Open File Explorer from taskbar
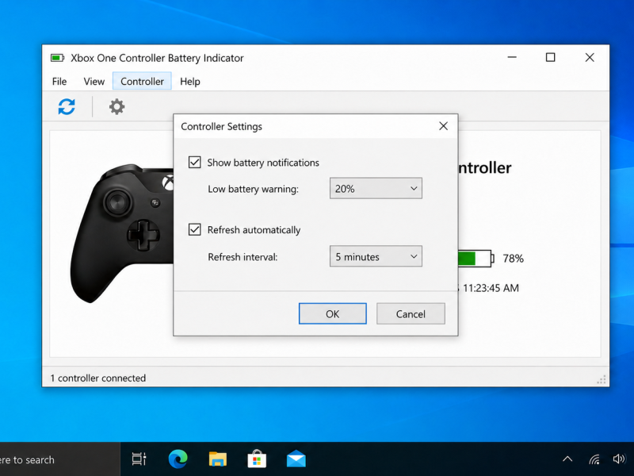Image resolution: width=634 pixels, height=476 pixels. click(217, 459)
